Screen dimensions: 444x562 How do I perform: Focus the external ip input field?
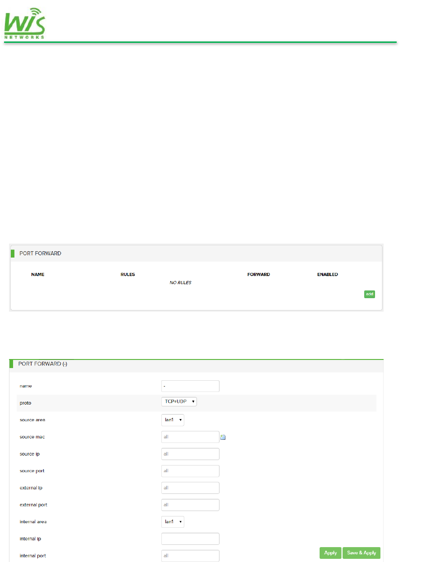[190, 488]
